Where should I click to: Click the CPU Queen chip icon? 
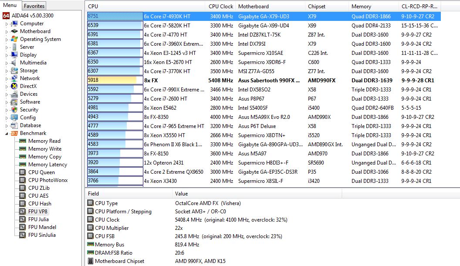coord(23,172)
